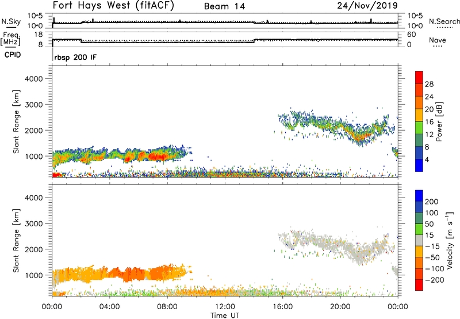Click the 'Power [dB]' color bar label
Viewport: 460px width, 319px height.
click(439, 121)
